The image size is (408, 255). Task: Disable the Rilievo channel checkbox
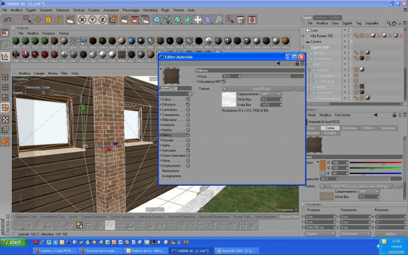(x=188, y=135)
